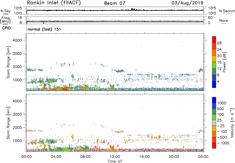The width and height of the screenshot is (235, 163).
Task: Click the '500' label on Velocity colorbar
Action: [x=221, y=109]
